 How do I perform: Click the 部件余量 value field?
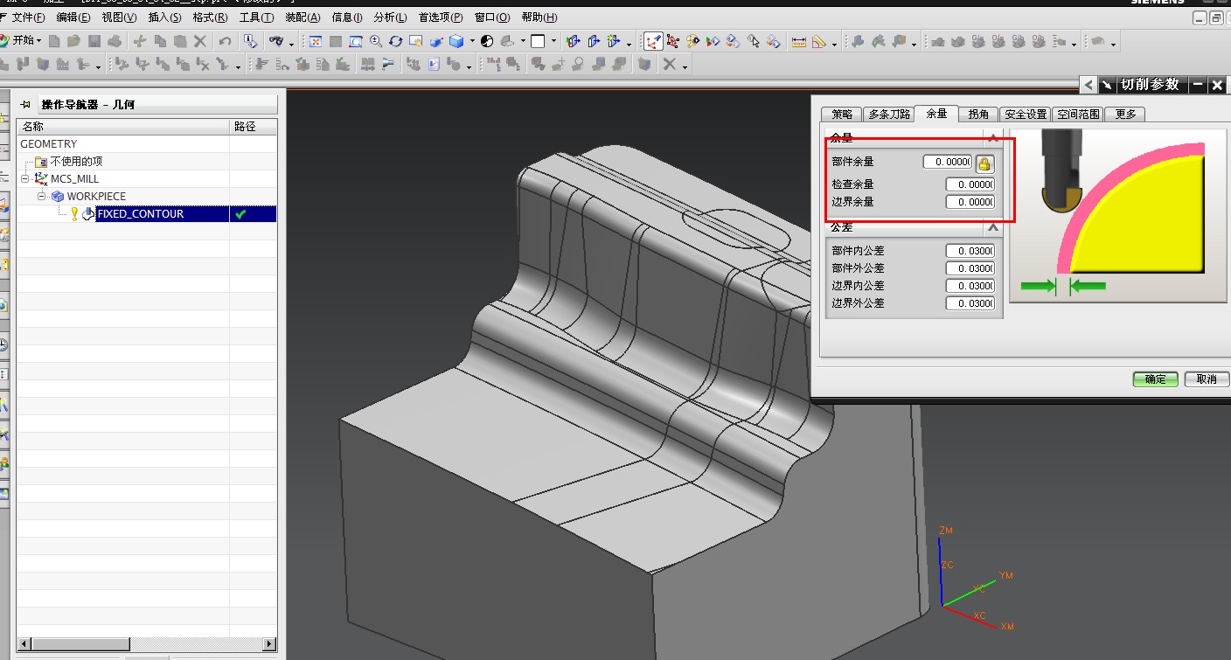[x=947, y=162]
